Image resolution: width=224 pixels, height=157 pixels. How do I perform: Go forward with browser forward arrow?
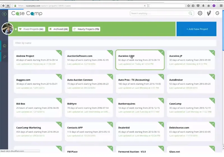(8, 6)
